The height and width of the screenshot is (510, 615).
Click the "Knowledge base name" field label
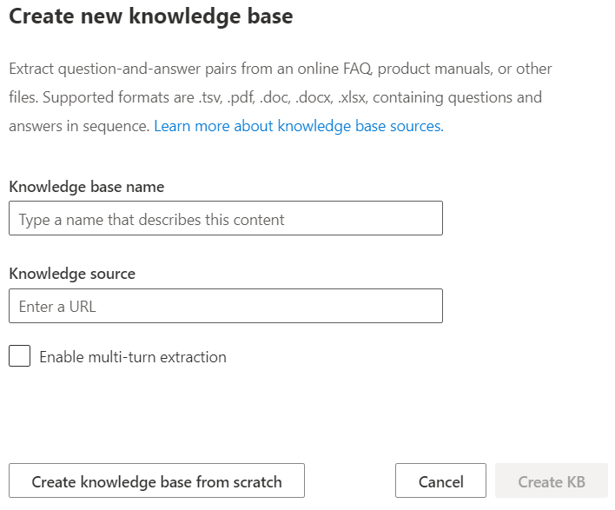pos(86,187)
